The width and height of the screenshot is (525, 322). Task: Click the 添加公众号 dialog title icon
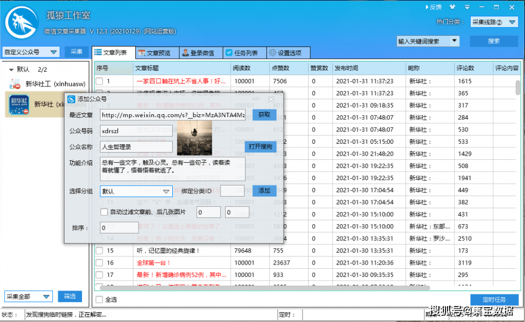71,99
